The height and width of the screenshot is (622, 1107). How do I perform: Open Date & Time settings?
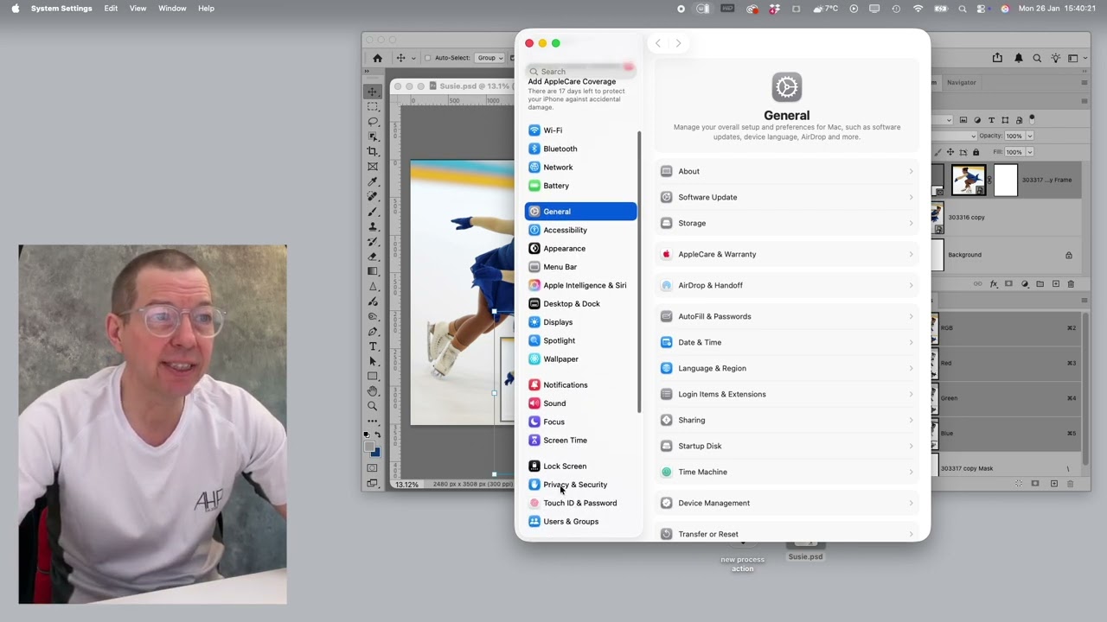pyautogui.click(x=787, y=342)
